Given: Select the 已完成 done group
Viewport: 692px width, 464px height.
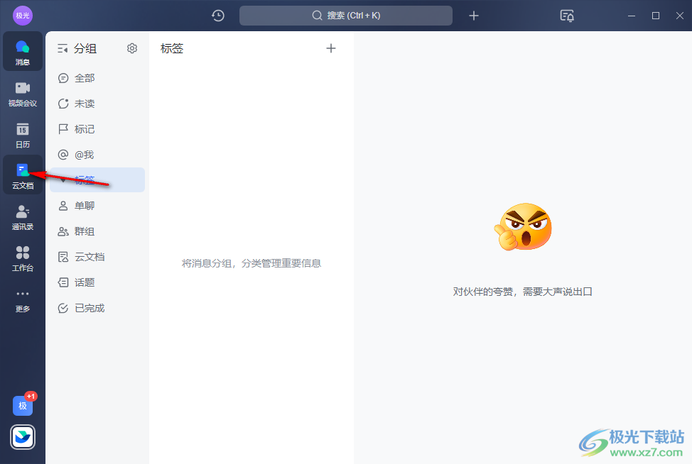Looking at the screenshot, I should click(97, 308).
